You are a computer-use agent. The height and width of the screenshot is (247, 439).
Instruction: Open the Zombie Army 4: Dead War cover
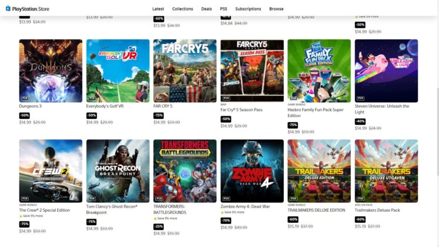click(x=252, y=171)
